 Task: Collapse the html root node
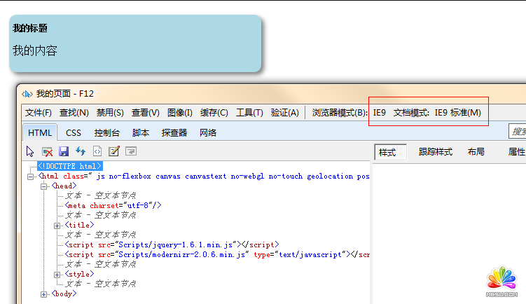click(x=30, y=177)
